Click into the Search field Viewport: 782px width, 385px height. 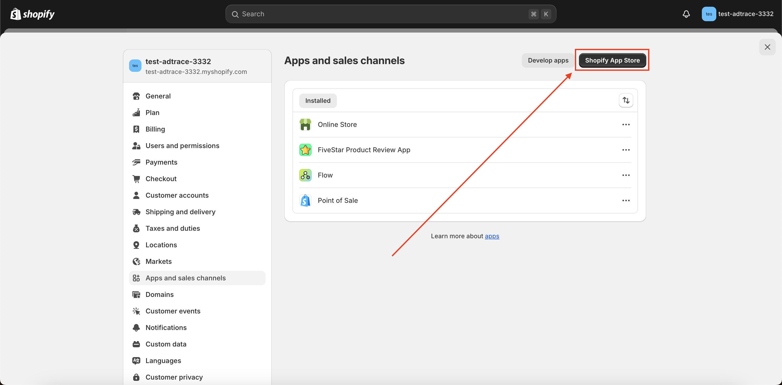[x=391, y=14]
